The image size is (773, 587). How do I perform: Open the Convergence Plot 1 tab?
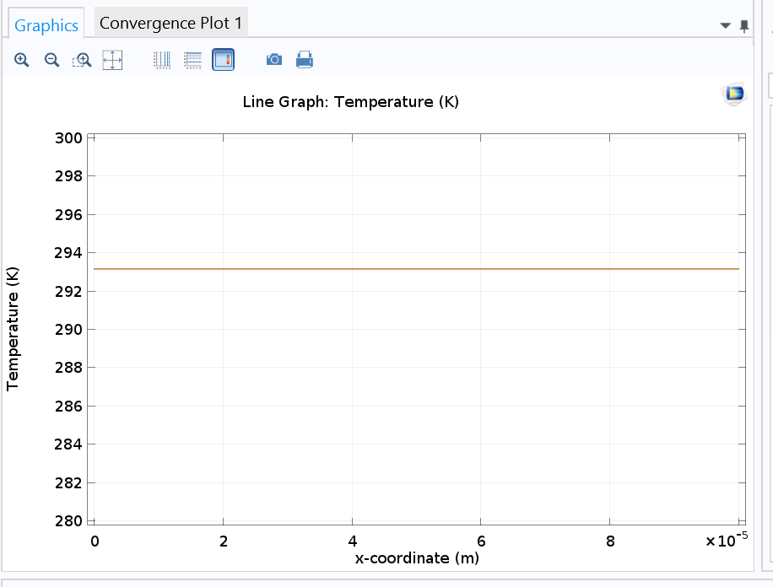click(x=170, y=23)
